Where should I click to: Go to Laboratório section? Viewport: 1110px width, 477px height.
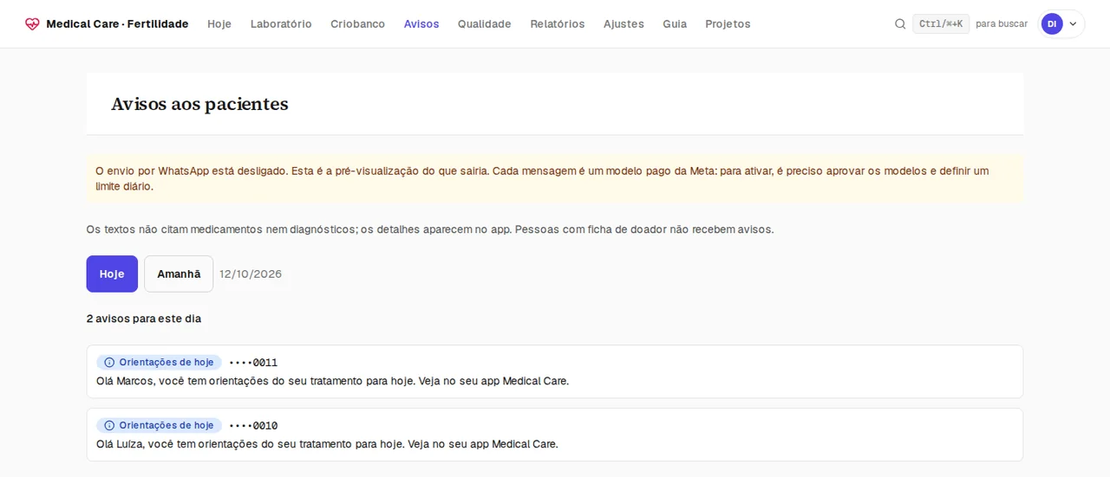[281, 24]
